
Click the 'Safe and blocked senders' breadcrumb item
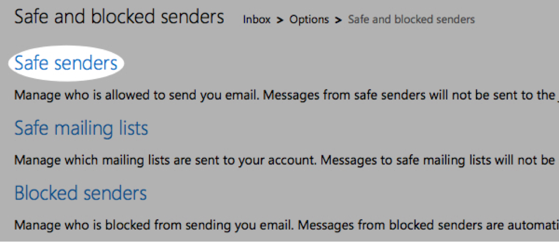(x=411, y=20)
